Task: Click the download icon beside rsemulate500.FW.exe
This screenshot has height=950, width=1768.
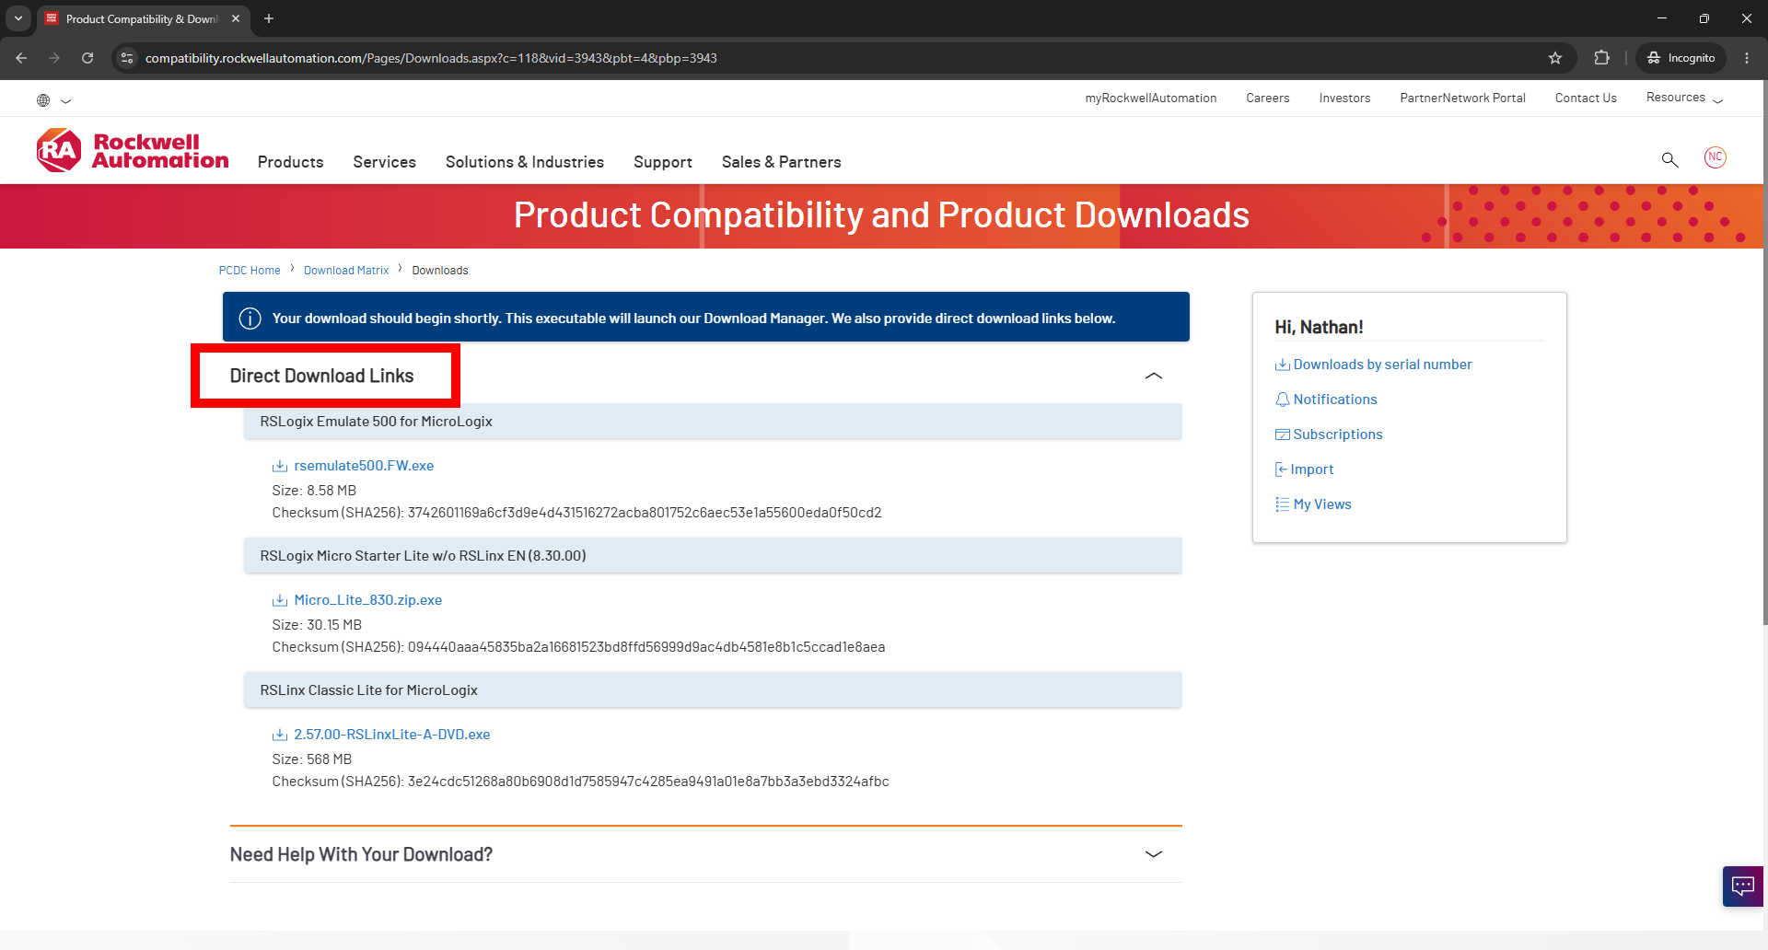Action: (280, 466)
